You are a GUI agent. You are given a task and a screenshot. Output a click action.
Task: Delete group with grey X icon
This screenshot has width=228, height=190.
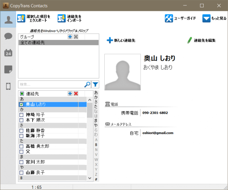click(76, 37)
